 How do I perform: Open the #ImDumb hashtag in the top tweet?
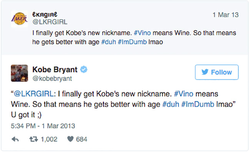(x=132, y=42)
